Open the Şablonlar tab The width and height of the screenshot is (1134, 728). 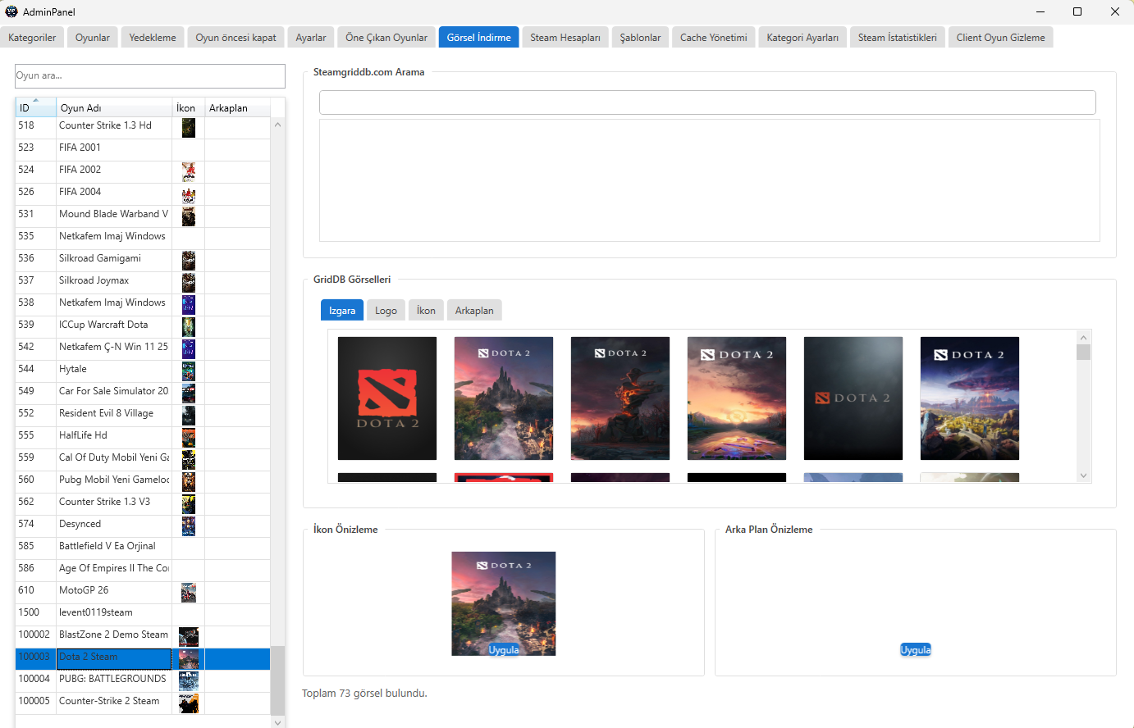(x=641, y=38)
